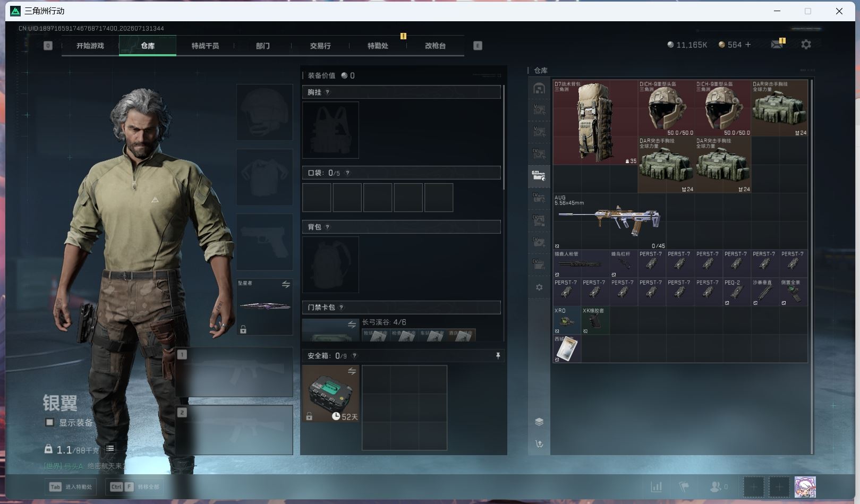Viewport: 860px width, 504px height.
Task: Show help for 背包 section
Action: (x=327, y=227)
